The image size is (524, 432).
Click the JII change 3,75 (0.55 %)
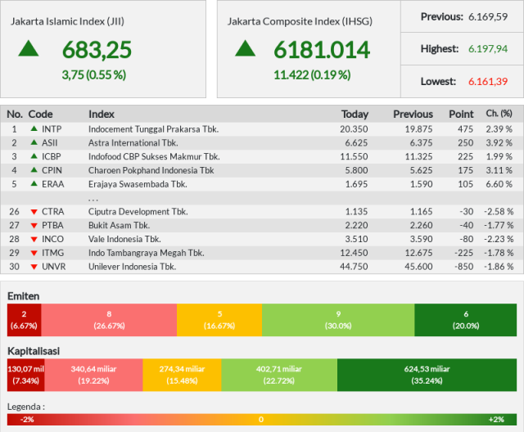pyautogui.click(x=94, y=74)
